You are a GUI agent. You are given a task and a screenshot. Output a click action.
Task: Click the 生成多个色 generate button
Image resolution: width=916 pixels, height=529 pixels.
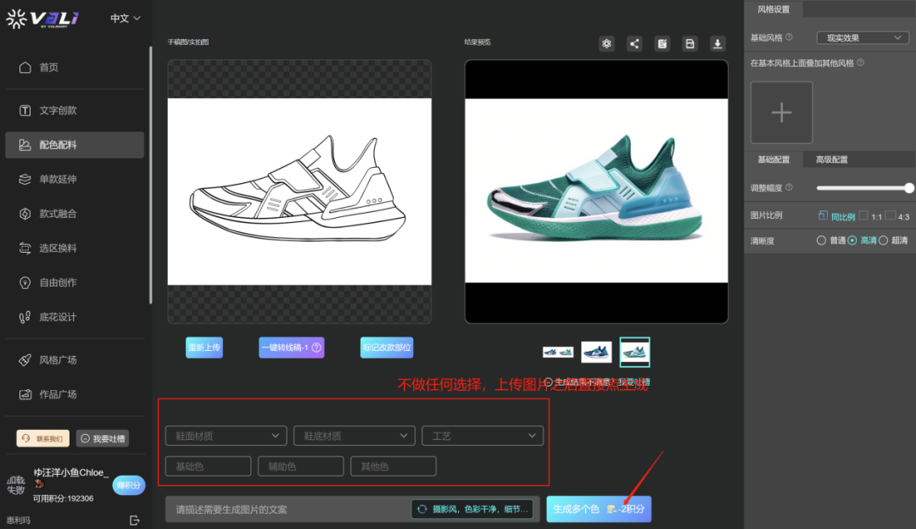click(599, 509)
